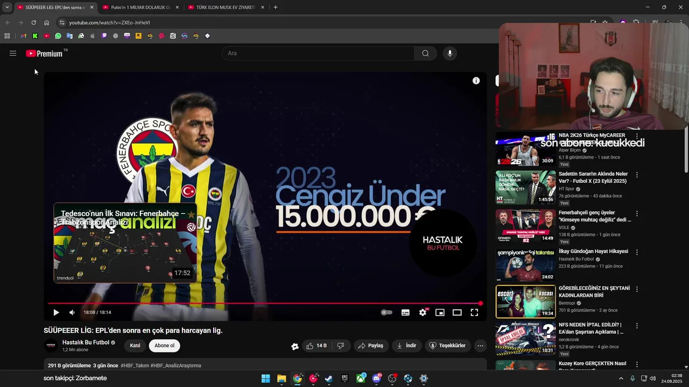Click the URL address bar
This screenshot has height=387, width=689.
tap(323, 23)
